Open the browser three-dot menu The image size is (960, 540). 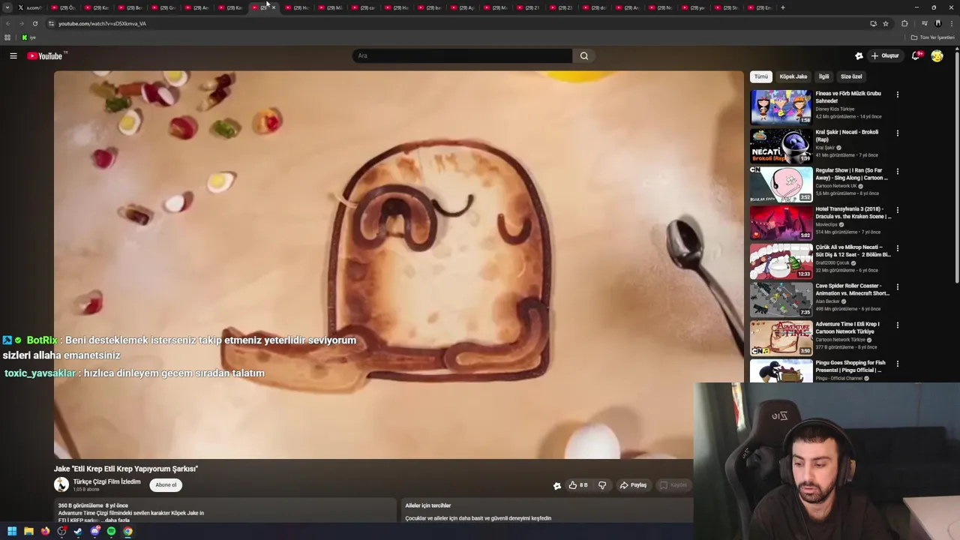pyautogui.click(x=951, y=23)
